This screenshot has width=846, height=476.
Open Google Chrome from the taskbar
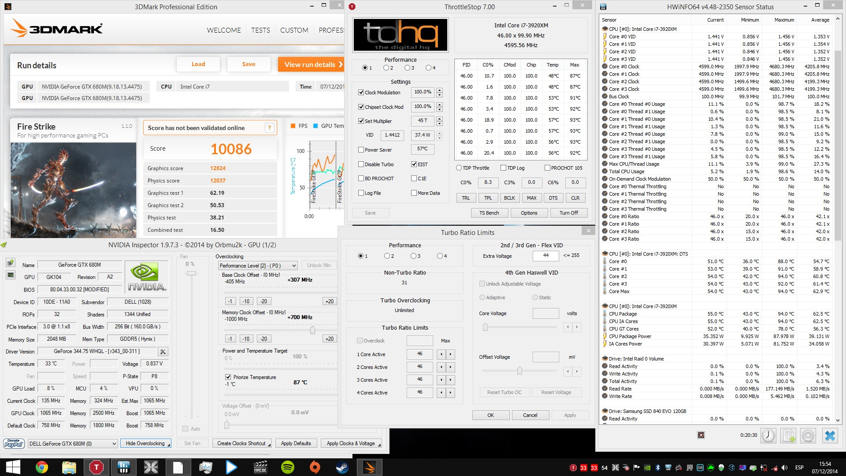pyautogui.click(x=42, y=467)
